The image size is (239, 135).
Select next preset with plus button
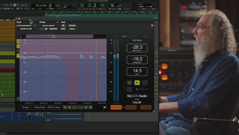click(43, 29)
